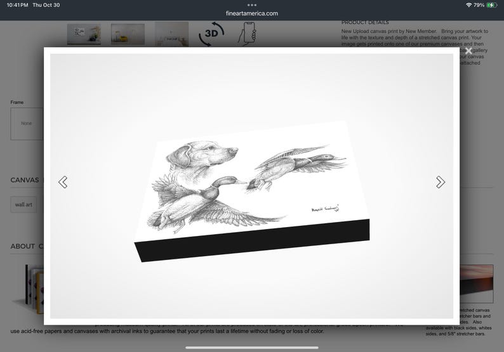Select first room preview thumbnail
The width and height of the screenshot is (504, 352).
click(84, 34)
